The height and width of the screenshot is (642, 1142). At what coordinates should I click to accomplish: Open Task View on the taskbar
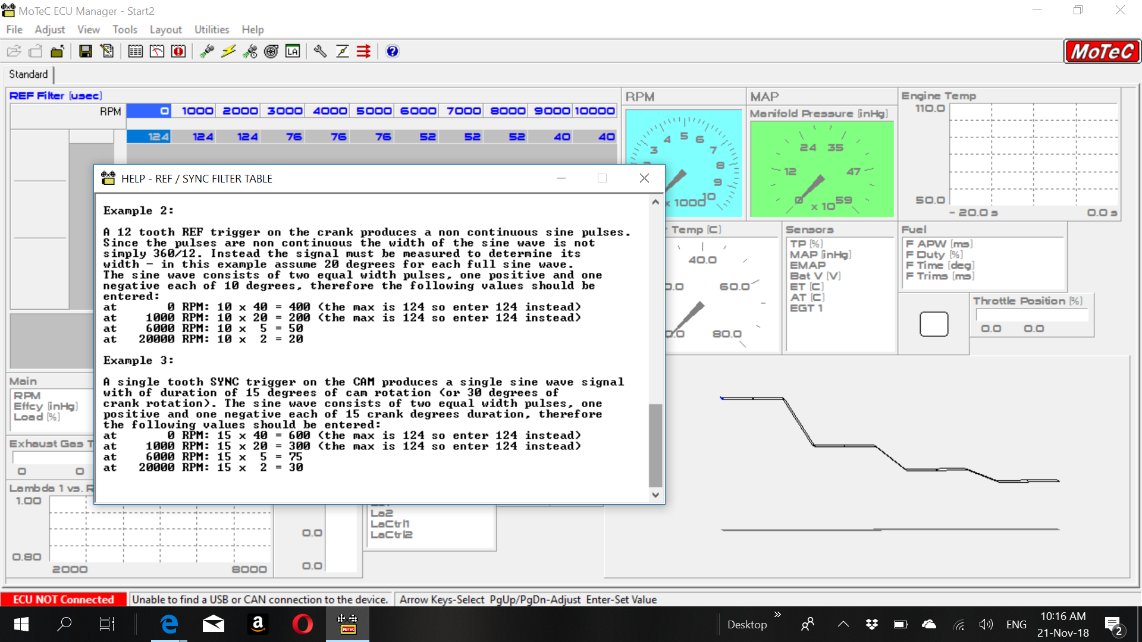(107, 624)
